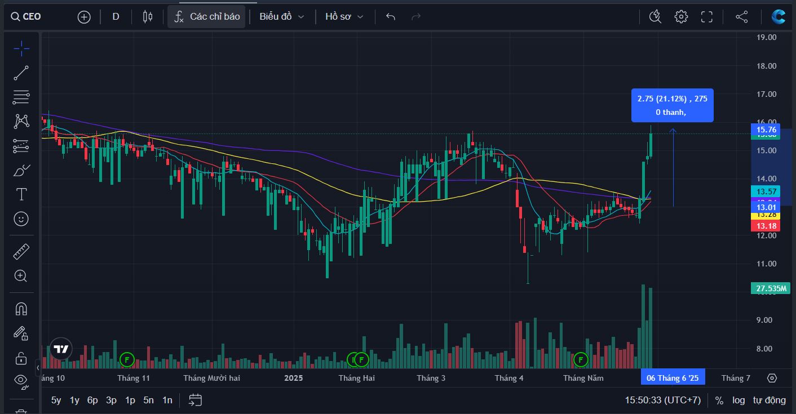
Task: Open candlestick chart type selector
Action: (148, 17)
